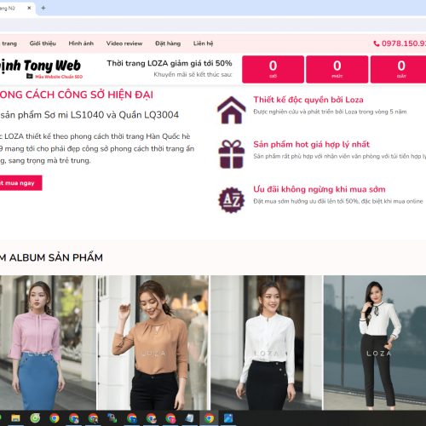Image resolution: width=426 pixels, height=426 pixels.
Task: Click the active highlighted Chrome taskbar icon
Action: point(209,418)
